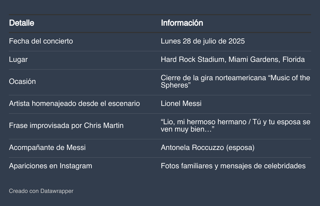Viewport: 320px width, 206px height.
Task: Click the Apariciones en Instagram label
Action: click(x=51, y=166)
